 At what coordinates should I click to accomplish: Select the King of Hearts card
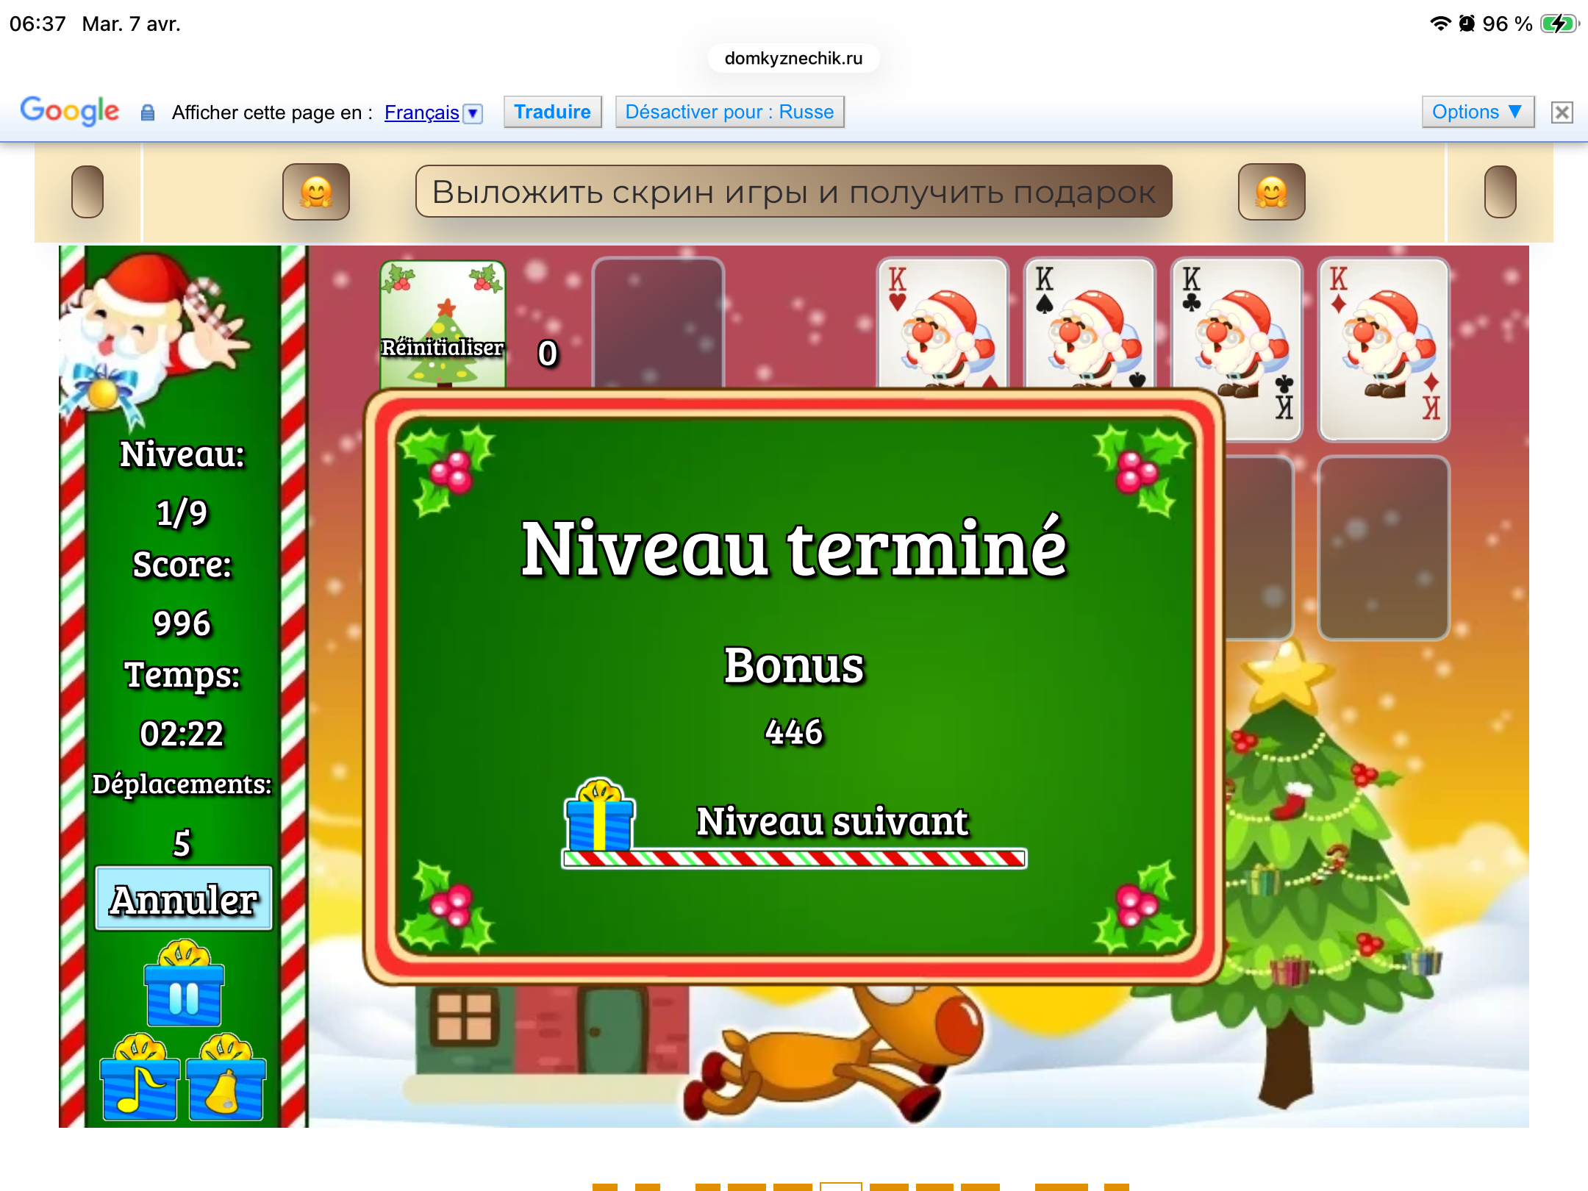click(x=943, y=323)
